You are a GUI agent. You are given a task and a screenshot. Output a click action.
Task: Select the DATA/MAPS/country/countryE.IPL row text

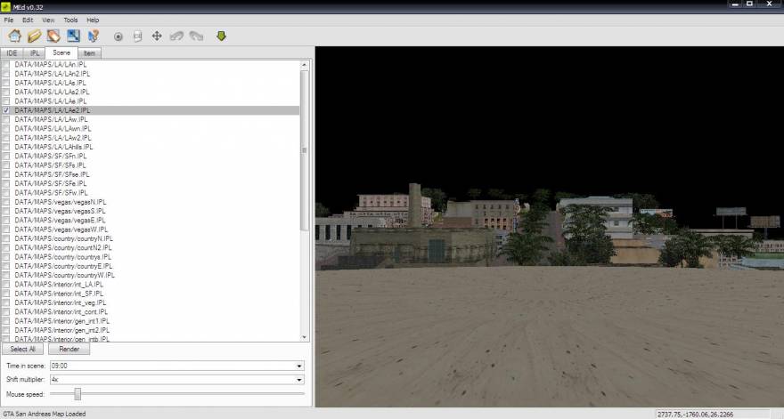[63, 266]
